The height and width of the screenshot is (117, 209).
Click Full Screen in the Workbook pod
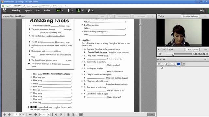(140, 16)
